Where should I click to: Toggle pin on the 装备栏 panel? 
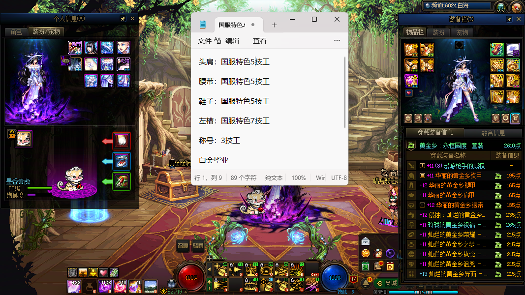pos(509,19)
